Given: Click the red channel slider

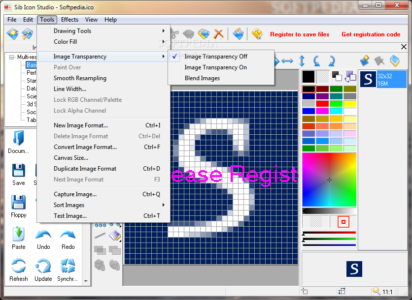Looking at the screenshot, I should coord(329,233).
